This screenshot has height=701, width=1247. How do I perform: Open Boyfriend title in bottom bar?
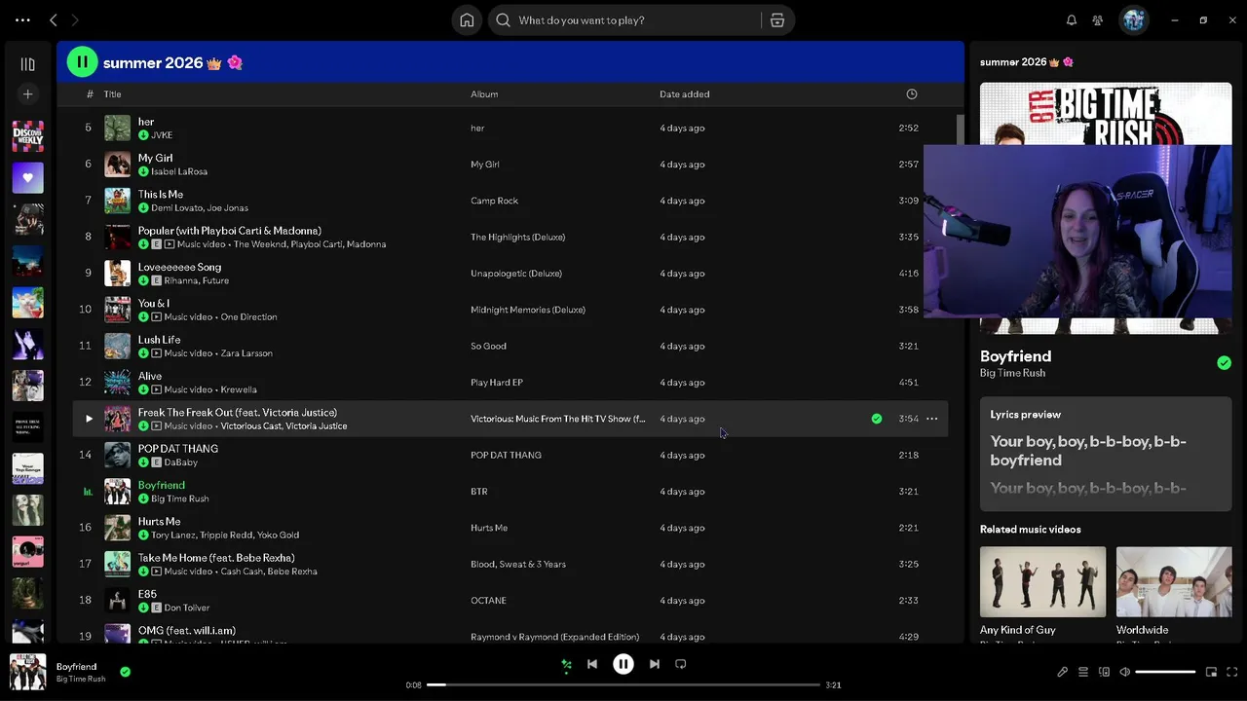pos(76,667)
